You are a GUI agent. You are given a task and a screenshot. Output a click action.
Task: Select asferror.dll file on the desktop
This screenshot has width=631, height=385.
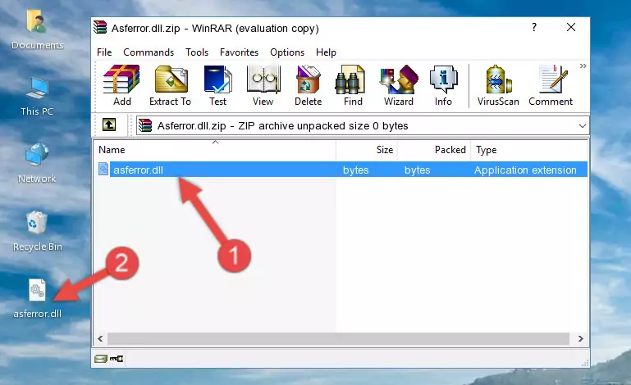coord(37,299)
